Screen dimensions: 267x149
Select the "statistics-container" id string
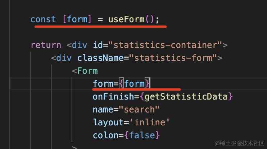coord(165,45)
